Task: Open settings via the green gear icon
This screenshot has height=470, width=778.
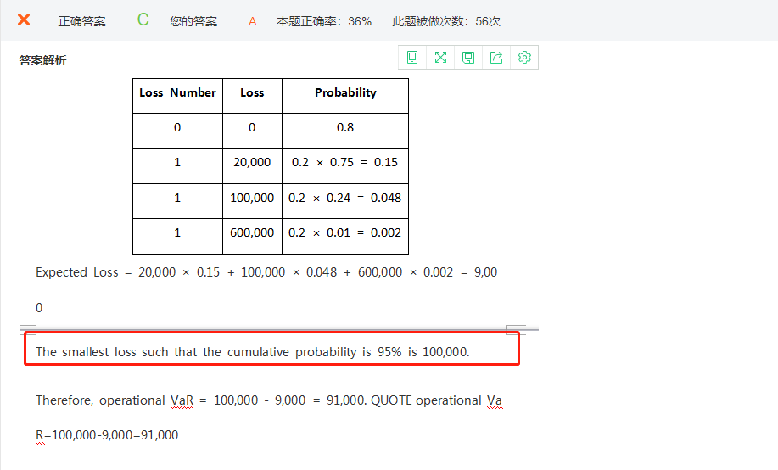Action: tap(524, 58)
